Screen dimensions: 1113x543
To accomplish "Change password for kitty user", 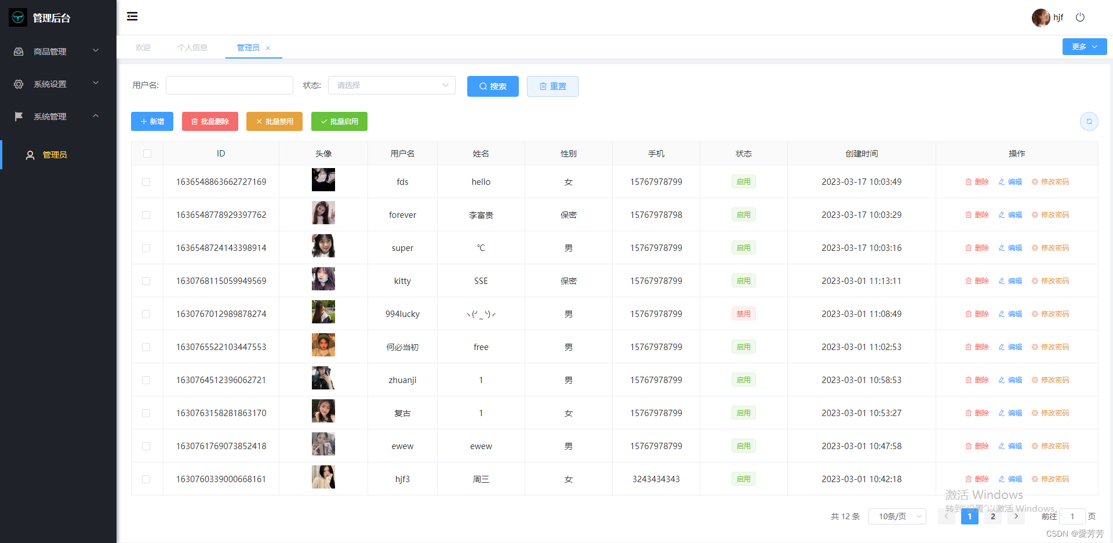I will click(1050, 281).
